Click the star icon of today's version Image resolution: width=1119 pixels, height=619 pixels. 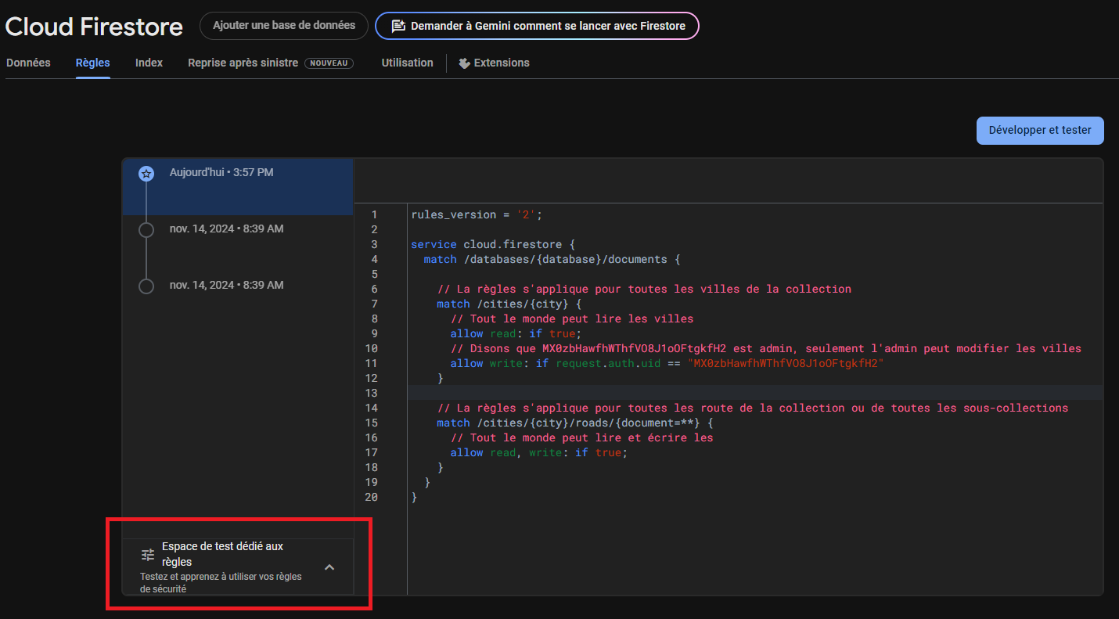tap(146, 174)
